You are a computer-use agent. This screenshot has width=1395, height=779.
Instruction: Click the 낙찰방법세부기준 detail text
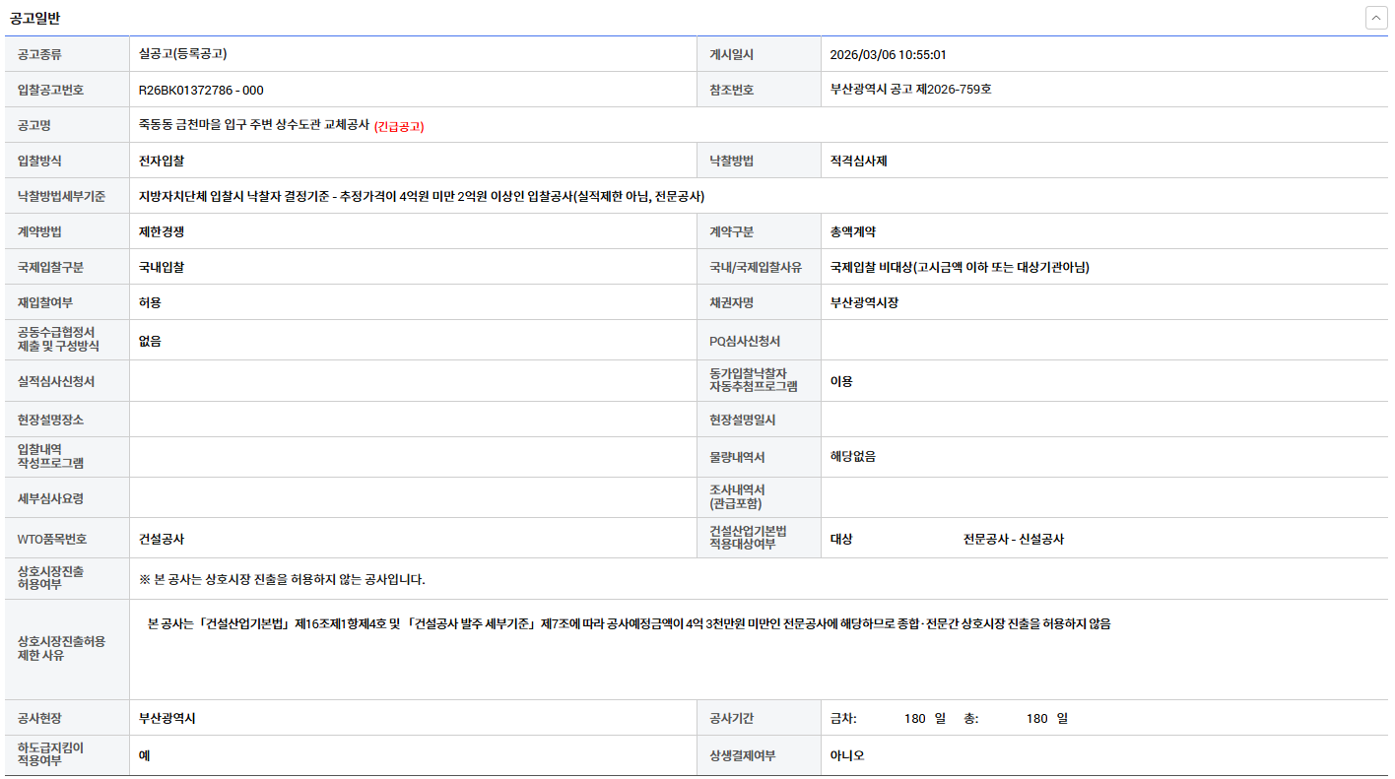coord(422,196)
